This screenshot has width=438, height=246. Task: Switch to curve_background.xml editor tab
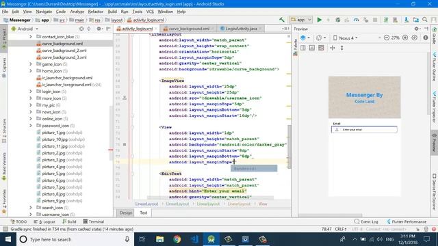pyautogui.click(x=189, y=29)
